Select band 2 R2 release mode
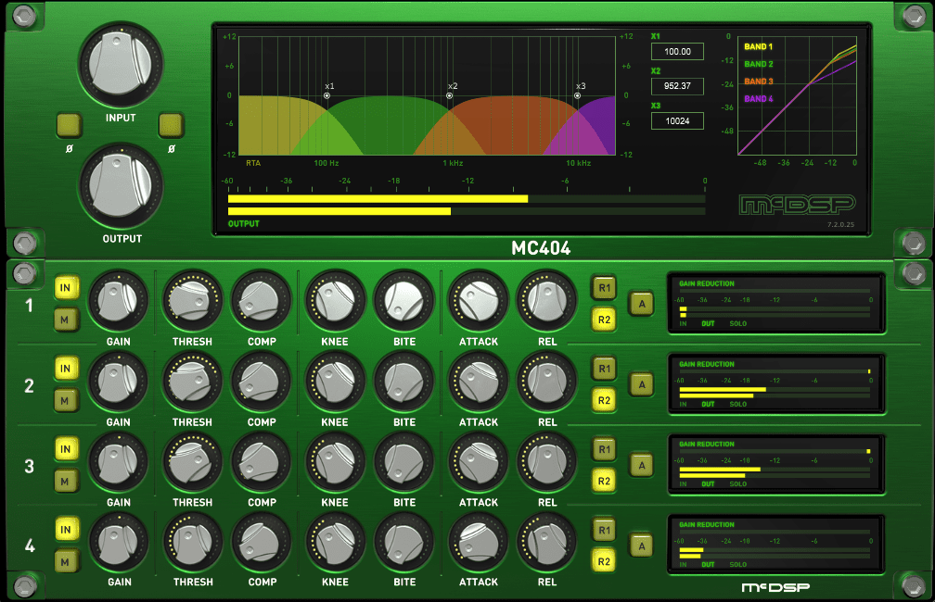The width and height of the screenshot is (935, 602). 604,401
